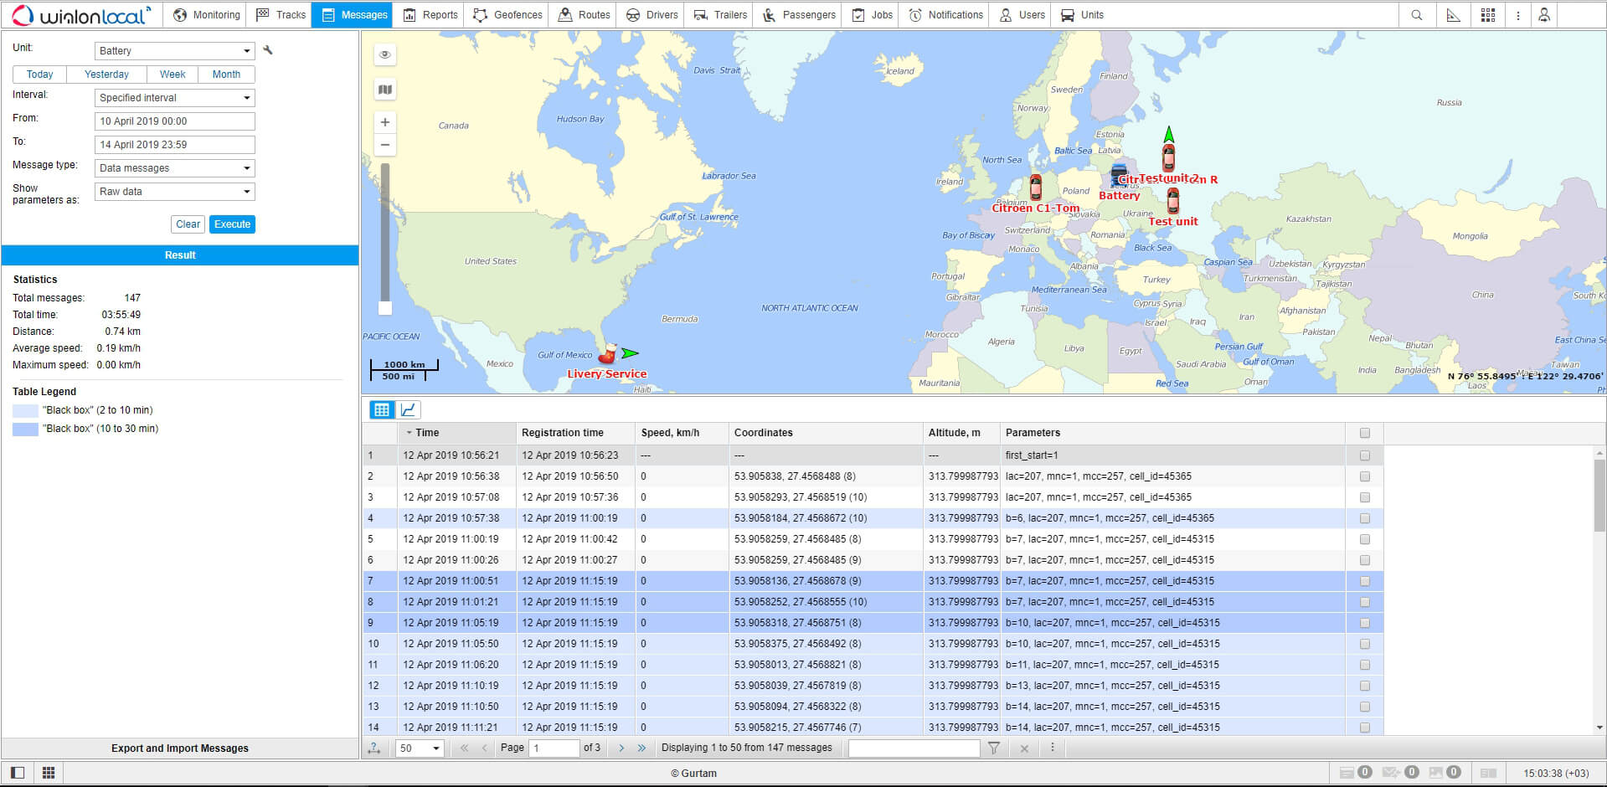
Task: Select the checkbox for message row 1
Action: click(1364, 455)
